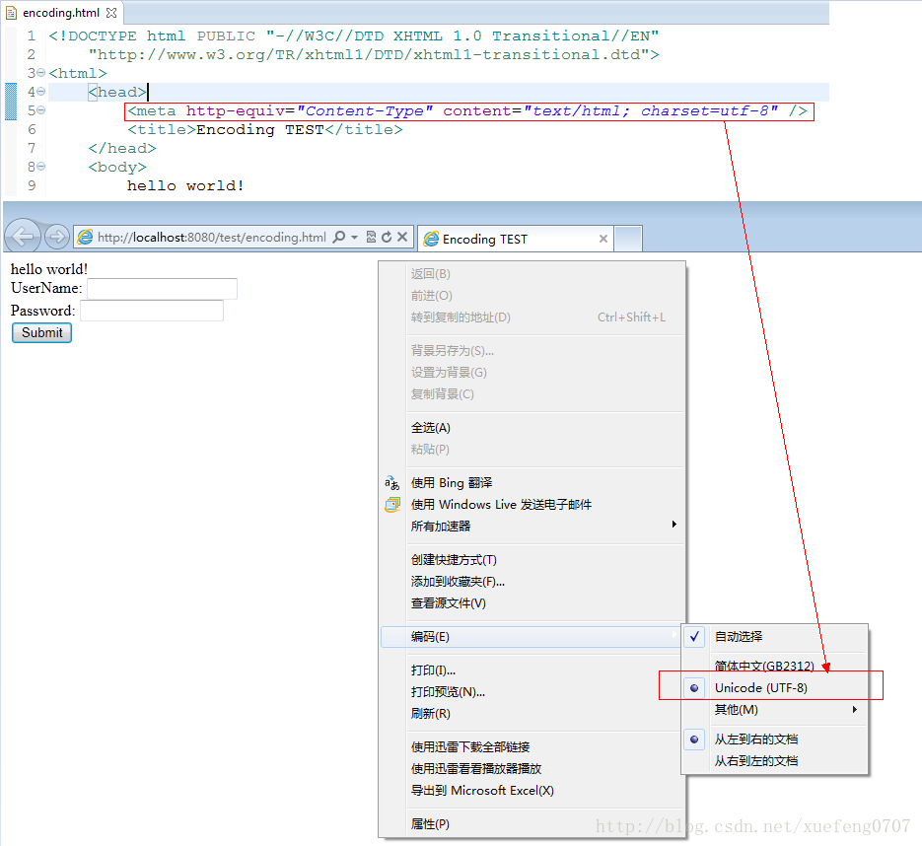
Task: Click the compatibility view icon
Action: click(371, 237)
